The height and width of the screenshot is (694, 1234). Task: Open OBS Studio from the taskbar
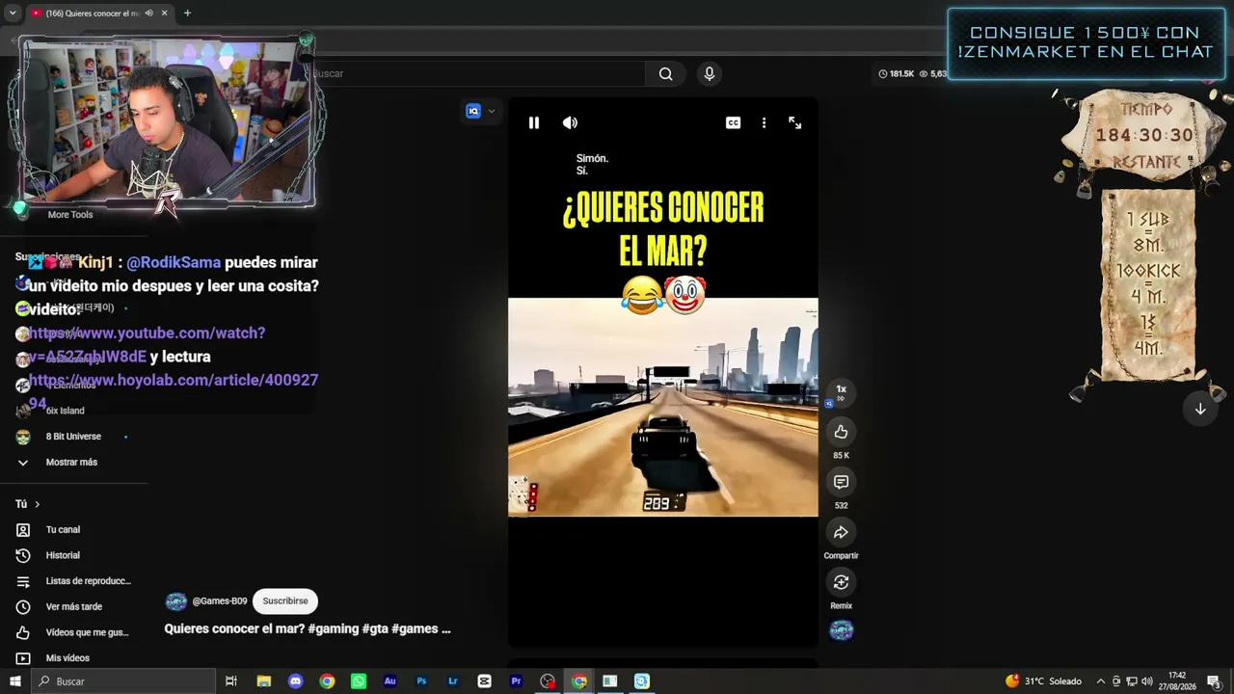click(x=548, y=681)
